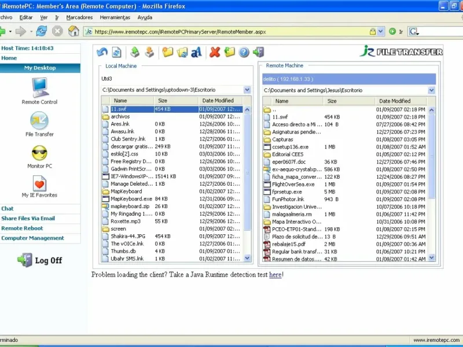Open Computer Management link
The height and width of the screenshot is (347, 463).
tap(32, 238)
